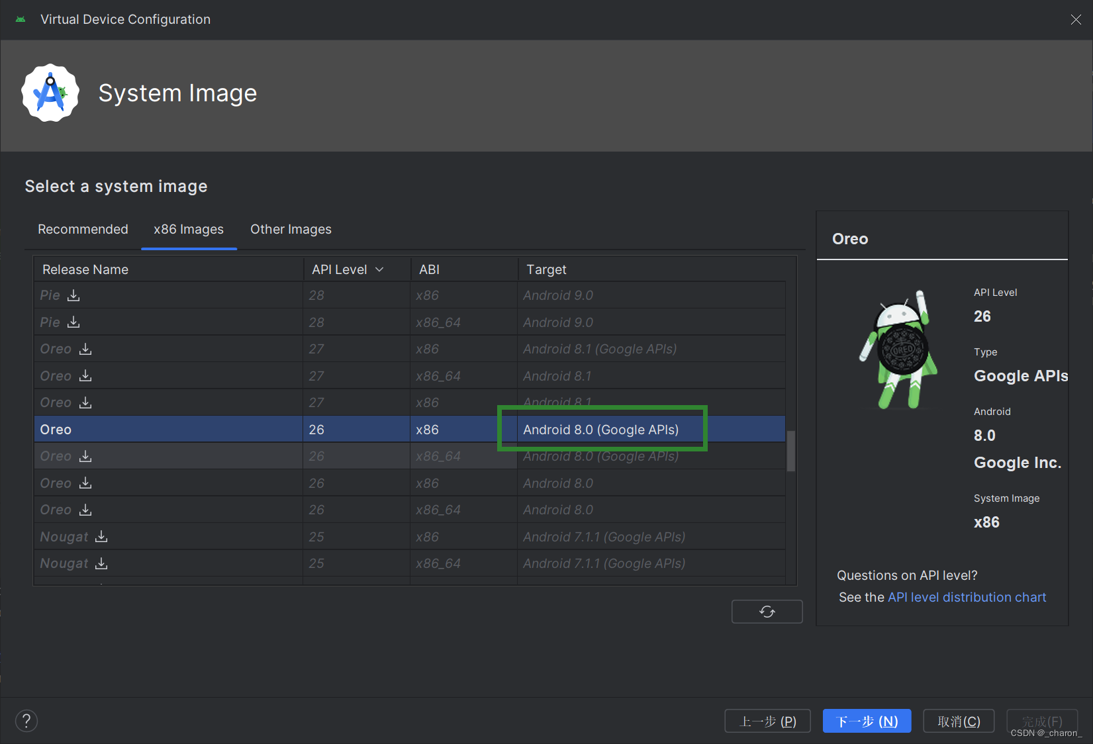1093x744 pixels.
Task: Click the 取消(C) cancel button
Action: tap(959, 721)
